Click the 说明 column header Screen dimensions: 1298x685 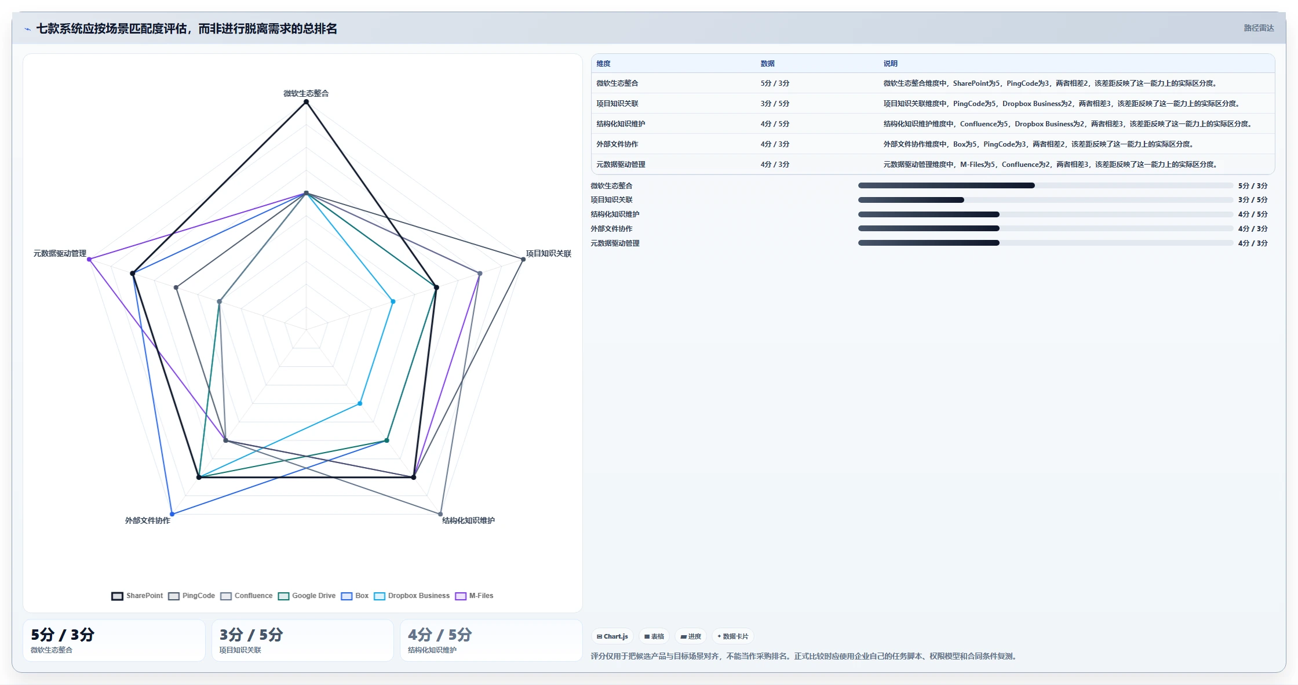[890, 64]
